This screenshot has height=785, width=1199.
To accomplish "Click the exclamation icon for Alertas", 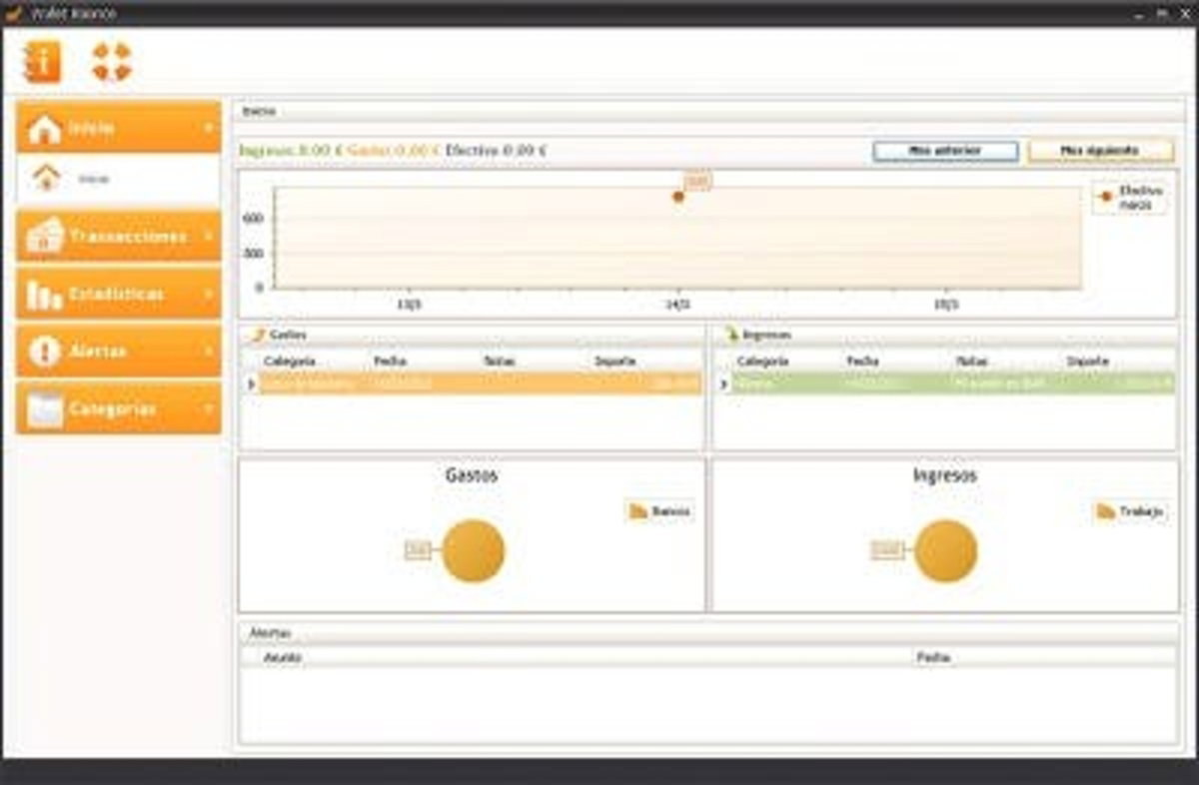I will pyautogui.click(x=45, y=352).
